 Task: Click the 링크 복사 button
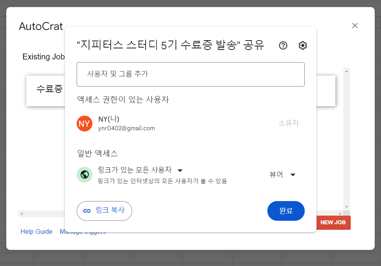pos(104,211)
